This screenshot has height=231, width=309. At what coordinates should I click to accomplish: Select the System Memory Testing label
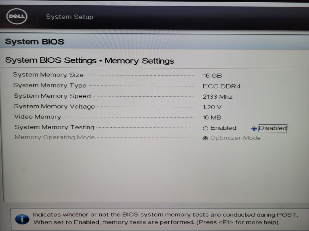click(x=54, y=127)
